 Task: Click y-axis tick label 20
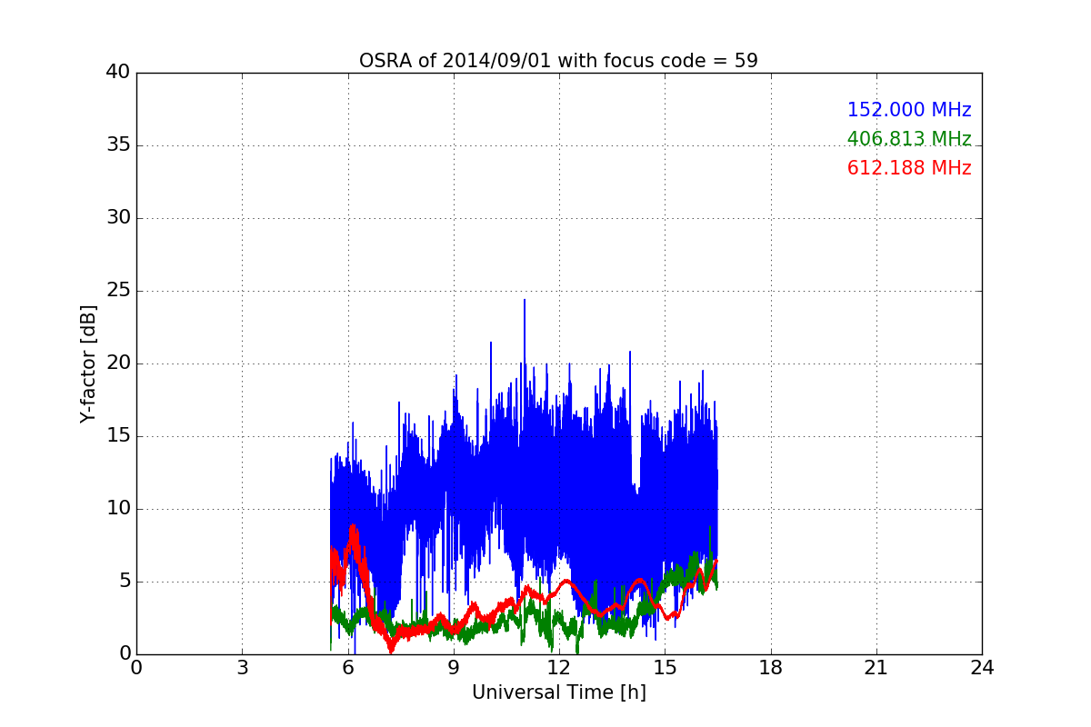click(x=118, y=363)
